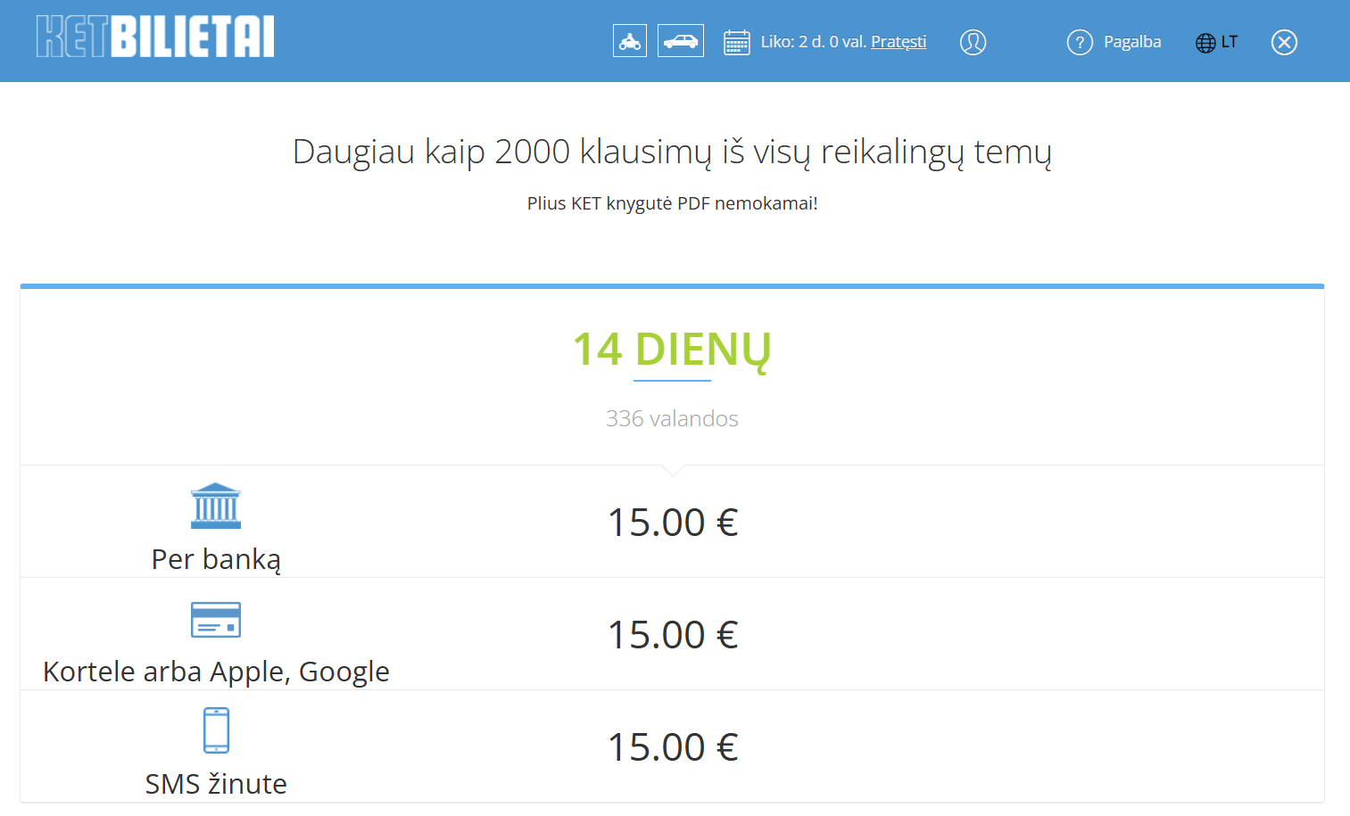Click the mobile phone SMS icon
The height and width of the screenshot is (816, 1350).
pyautogui.click(x=216, y=730)
